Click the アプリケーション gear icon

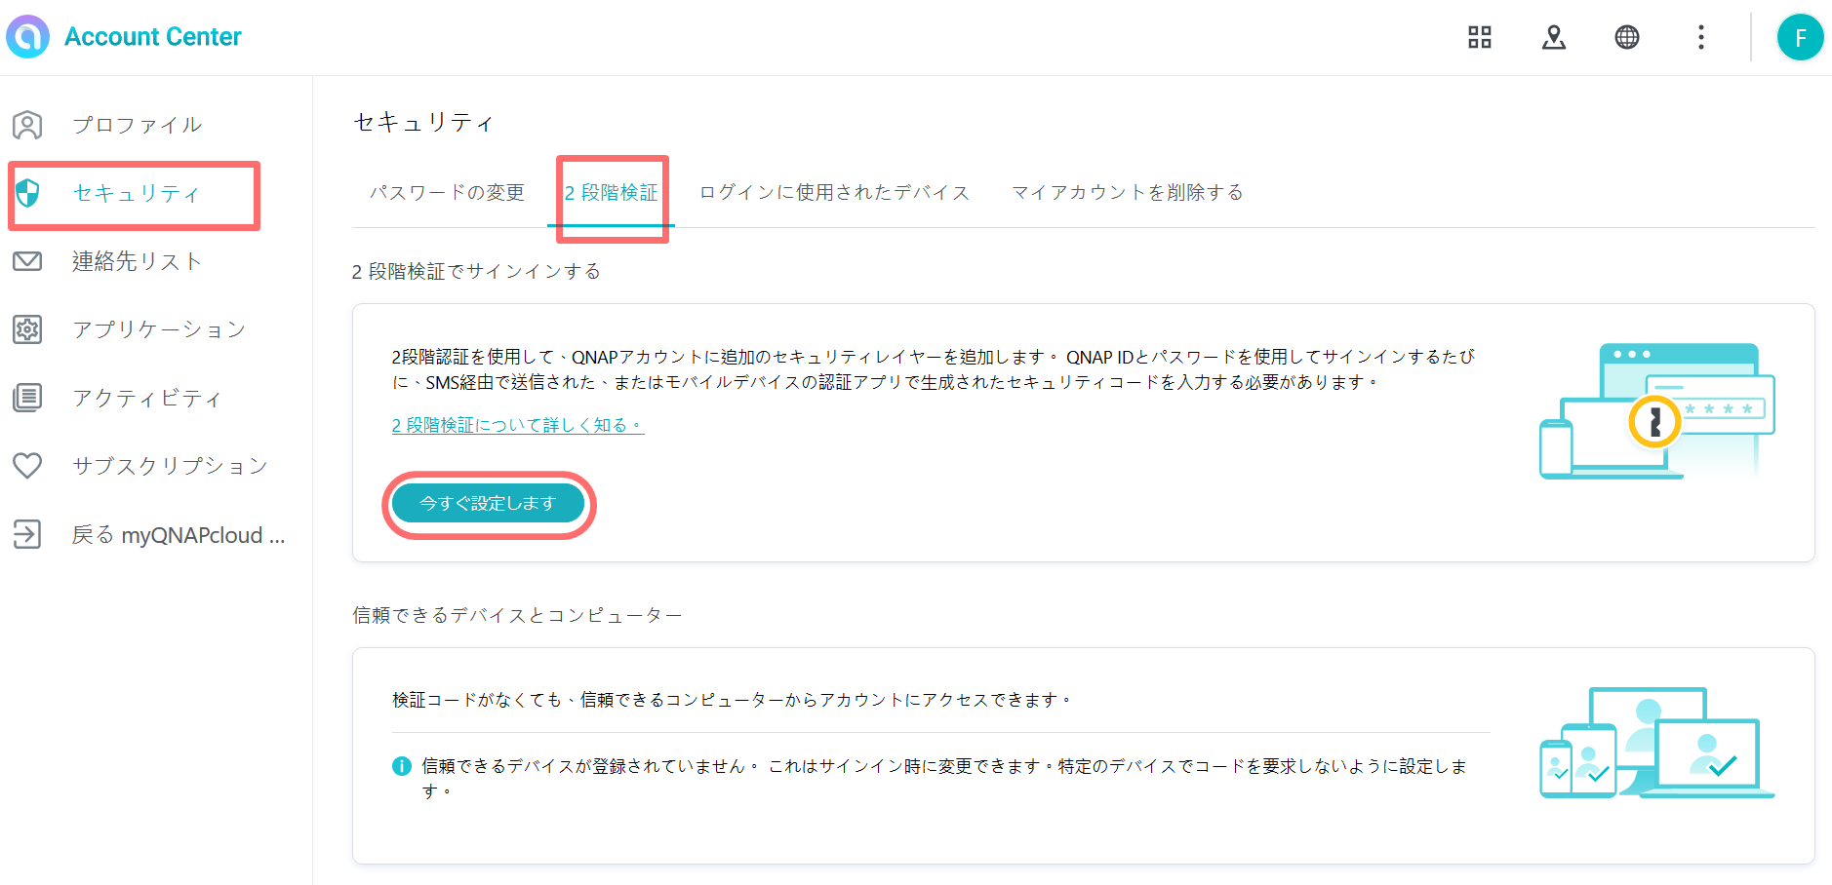[x=27, y=329]
